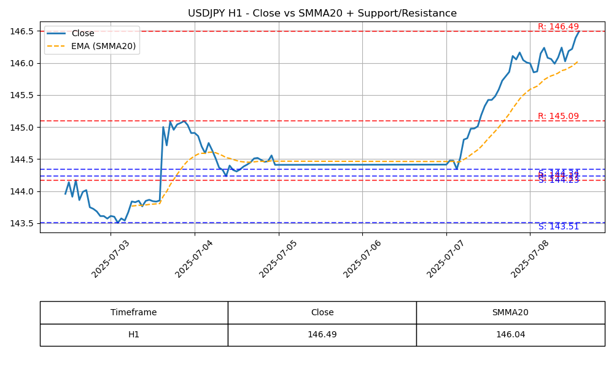Click the orange dashed sample in the legend
Image resolution: width=614 pixels, height=368 pixels.
[x=56, y=46]
